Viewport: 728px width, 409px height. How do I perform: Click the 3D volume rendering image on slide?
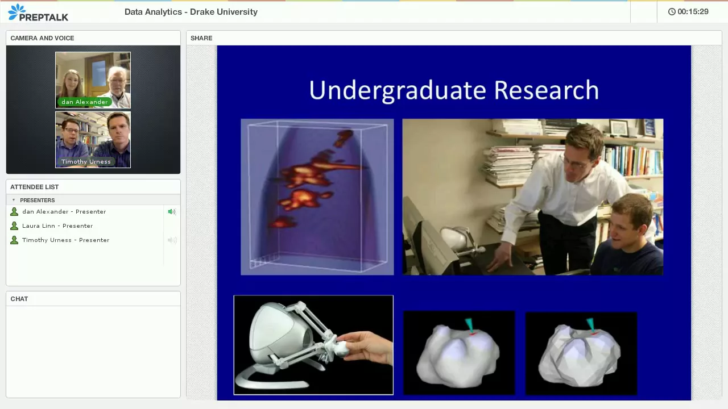[317, 197]
